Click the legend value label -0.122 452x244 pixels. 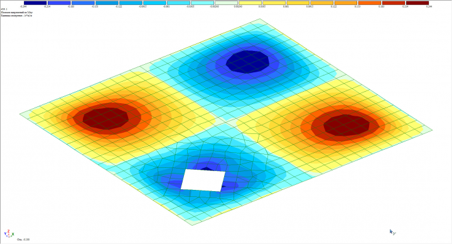click(x=118, y=6)
